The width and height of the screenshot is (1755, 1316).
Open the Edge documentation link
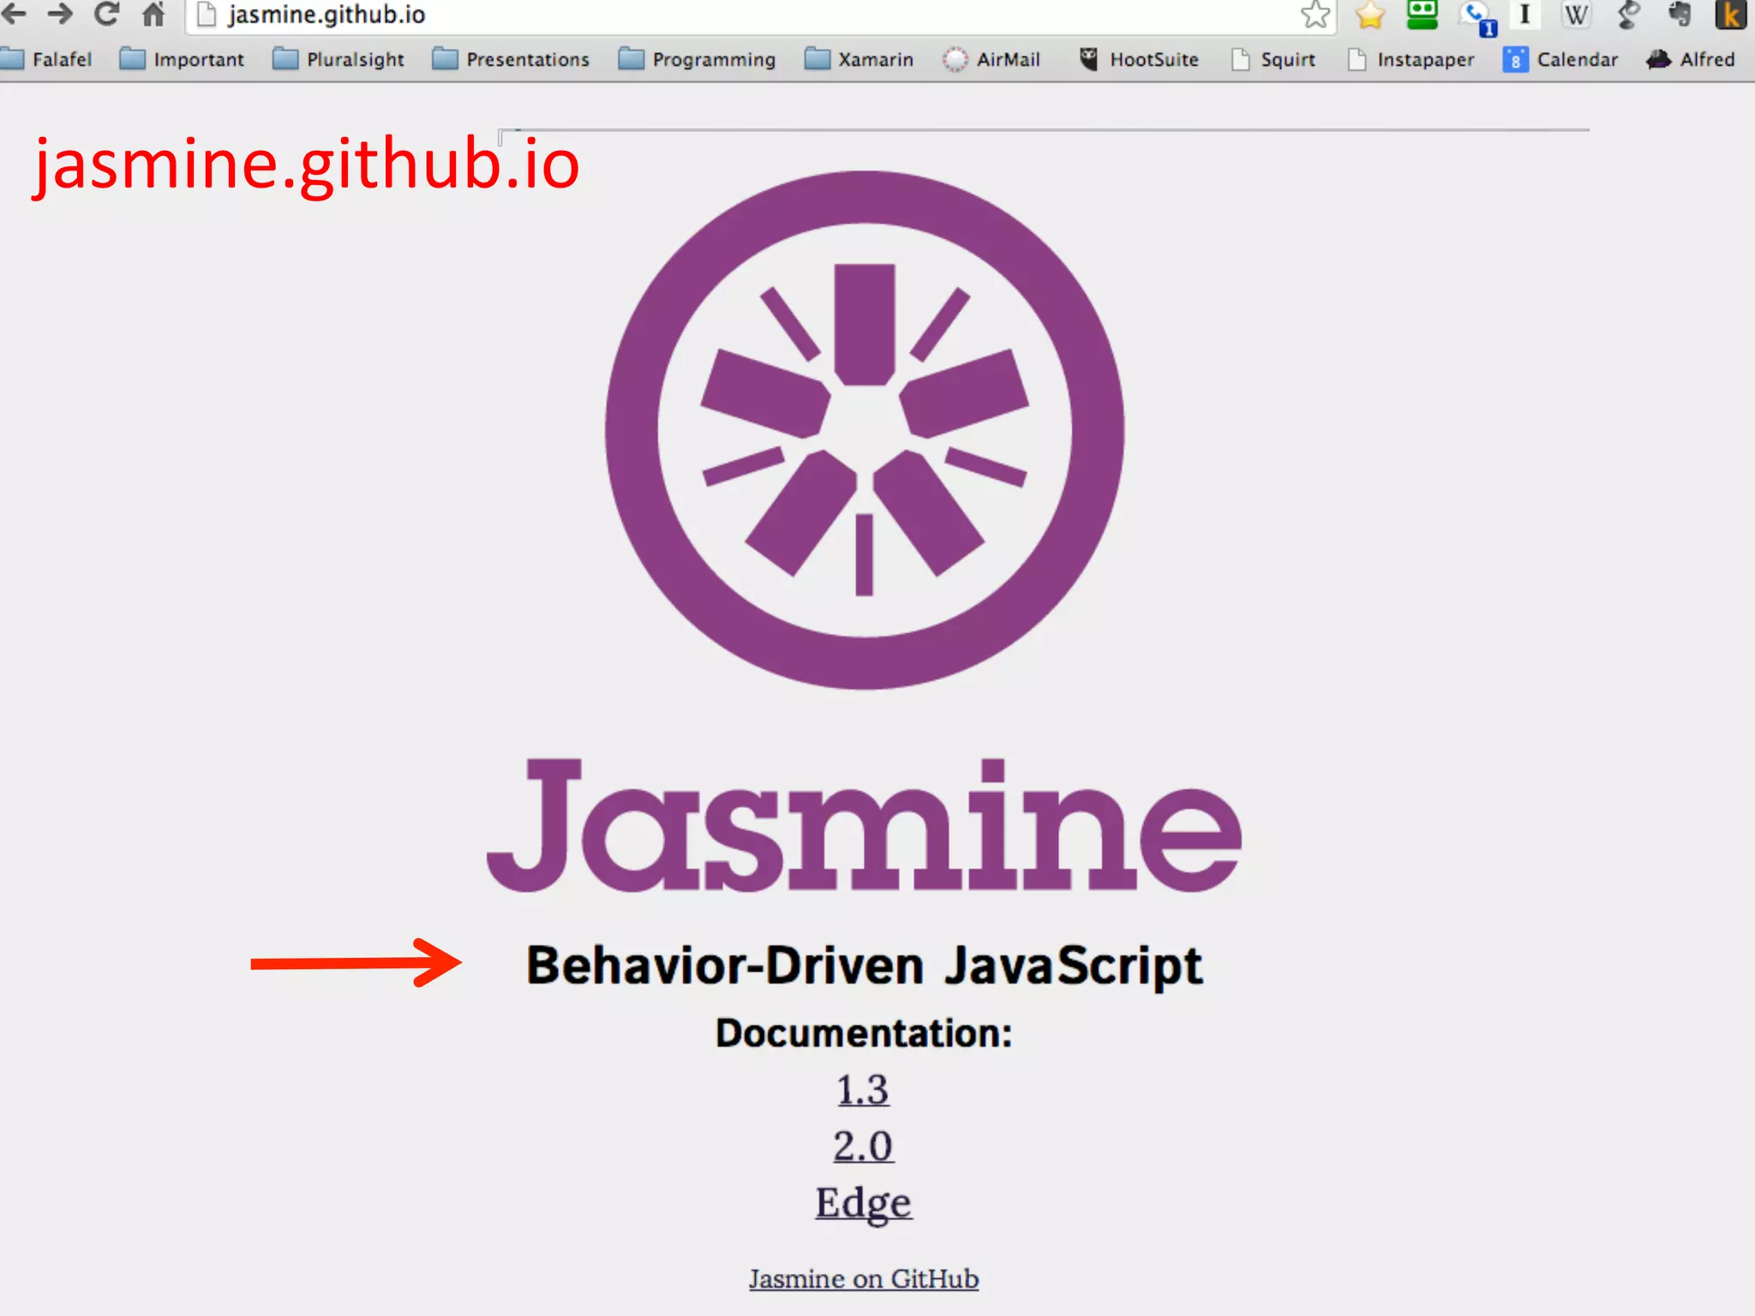pyautogui.click(x=863, y=1204)
